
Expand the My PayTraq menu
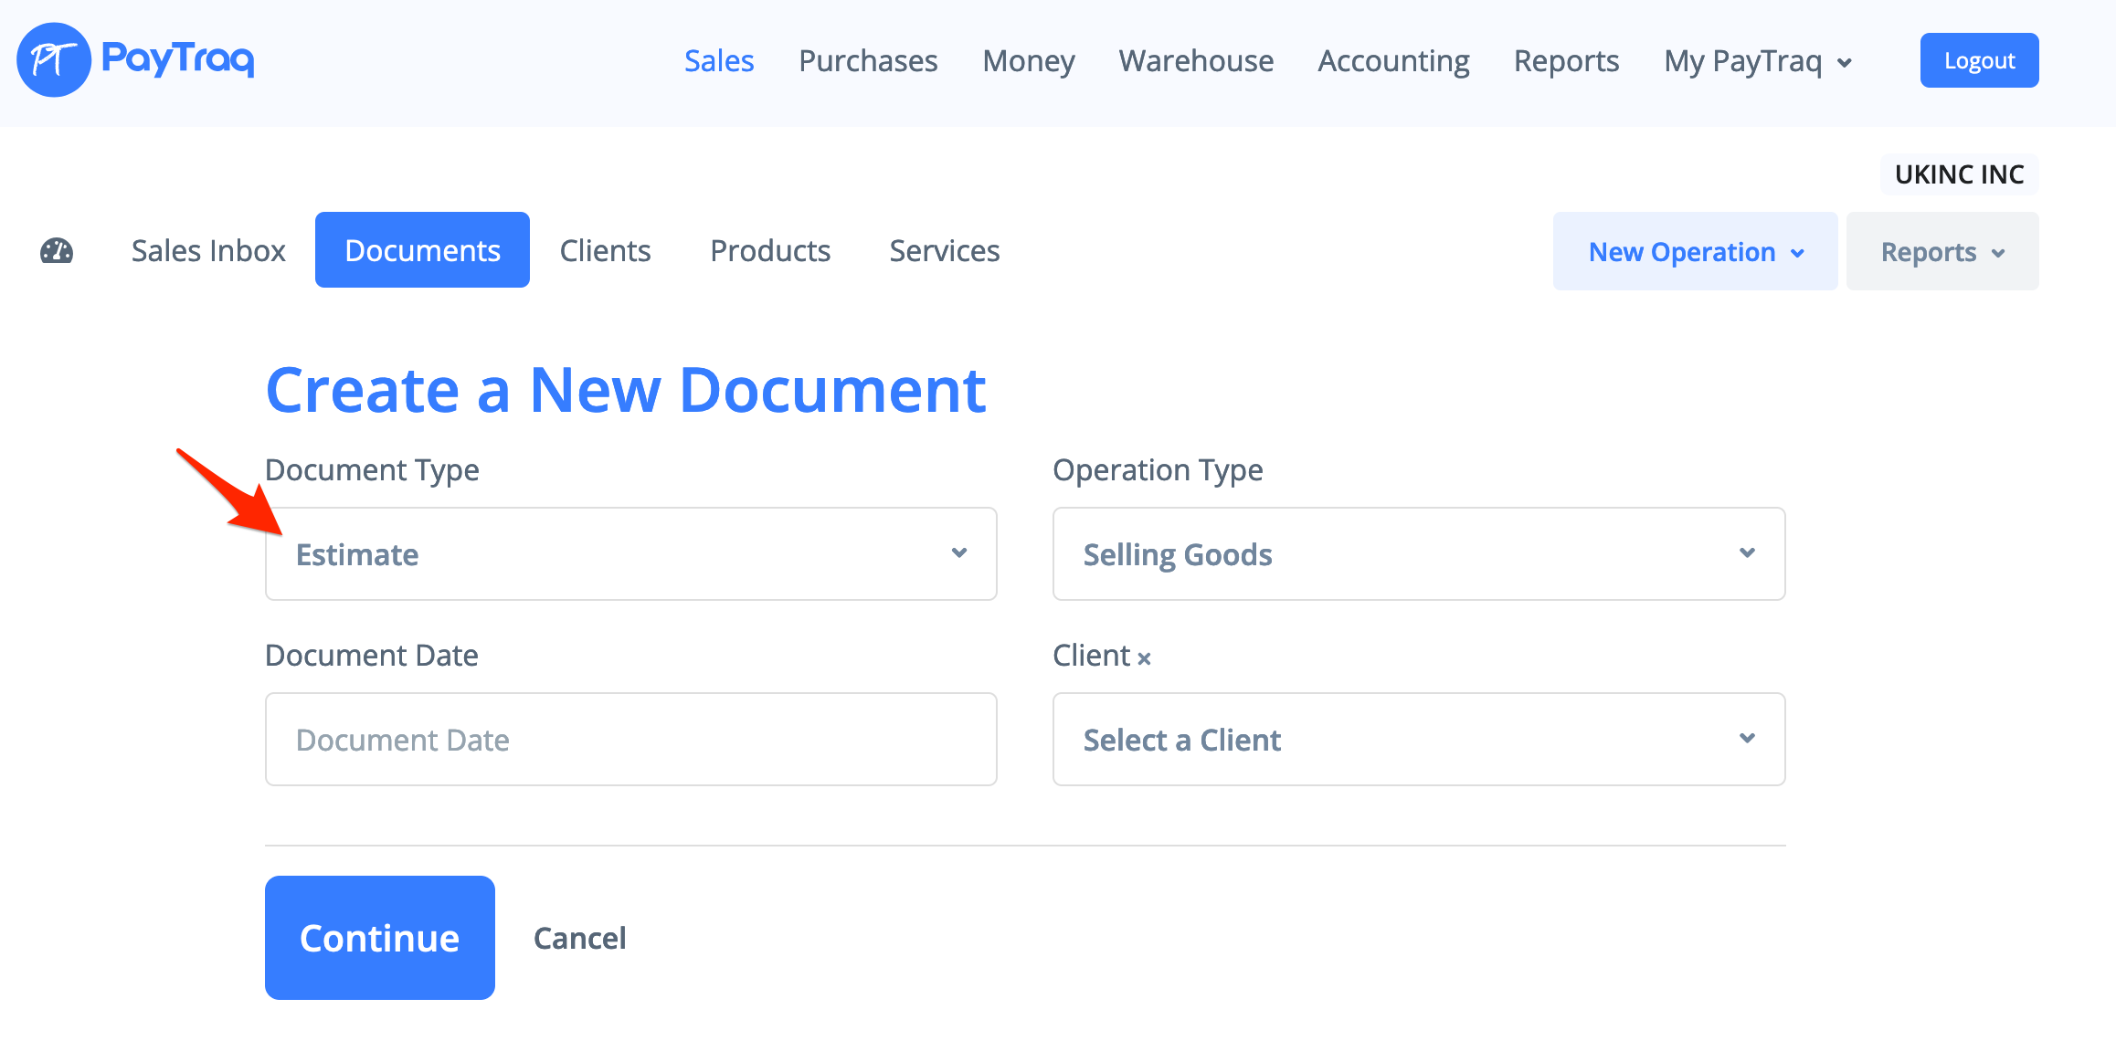click(1757, 61)
